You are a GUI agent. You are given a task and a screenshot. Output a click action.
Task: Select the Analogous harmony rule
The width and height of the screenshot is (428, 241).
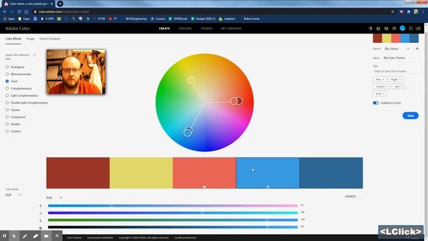pyautogui.click(x=15, y=67)
